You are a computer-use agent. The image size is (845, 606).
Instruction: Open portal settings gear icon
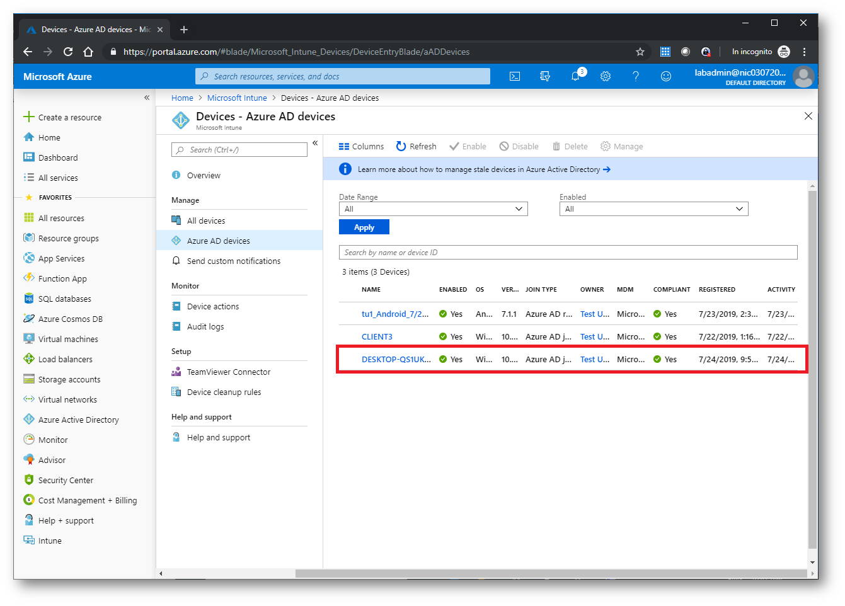coord(606,76)
